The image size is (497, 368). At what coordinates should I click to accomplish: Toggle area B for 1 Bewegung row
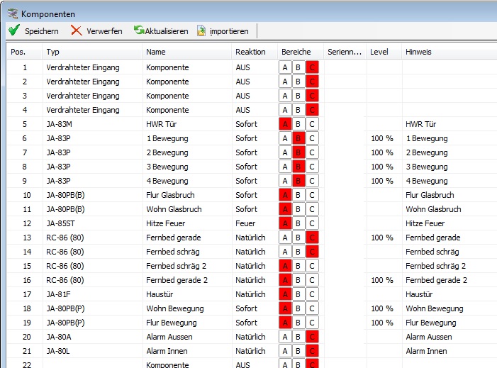click(298, 138)
